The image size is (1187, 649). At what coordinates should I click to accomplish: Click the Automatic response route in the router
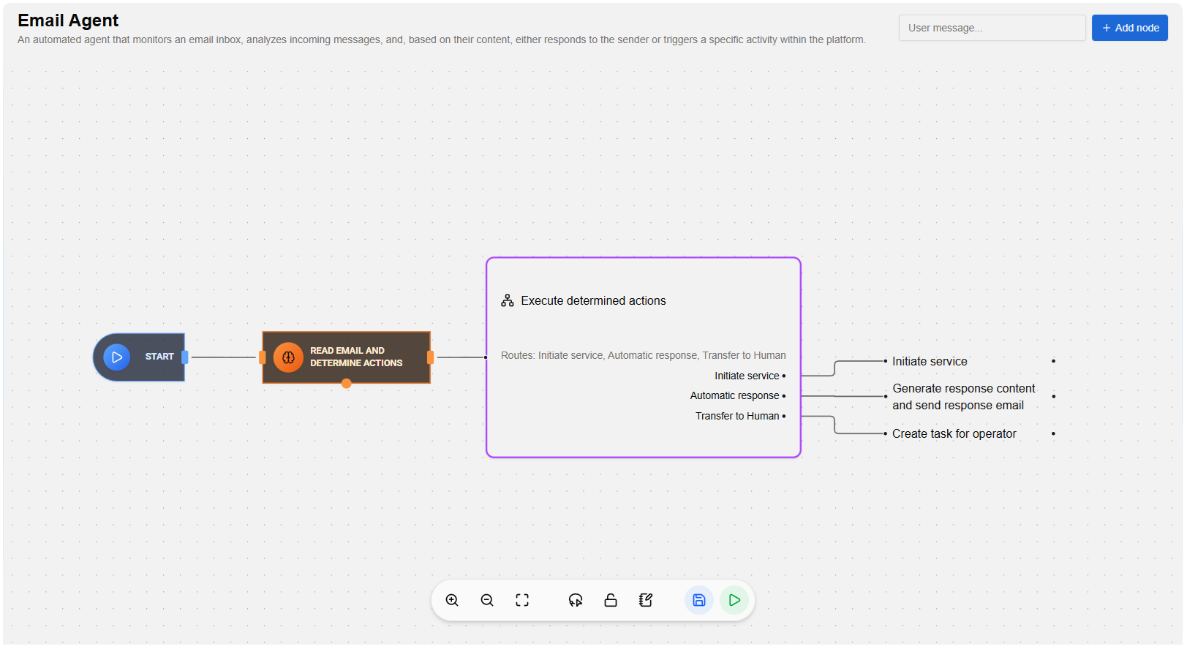(x=735, y=395)
